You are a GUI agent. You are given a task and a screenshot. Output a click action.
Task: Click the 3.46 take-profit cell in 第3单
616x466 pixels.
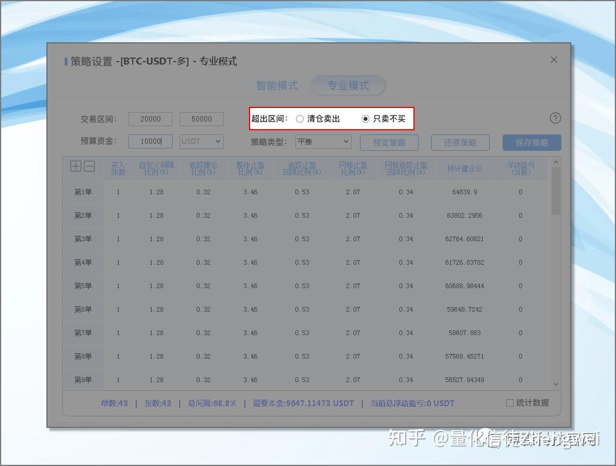250,239
